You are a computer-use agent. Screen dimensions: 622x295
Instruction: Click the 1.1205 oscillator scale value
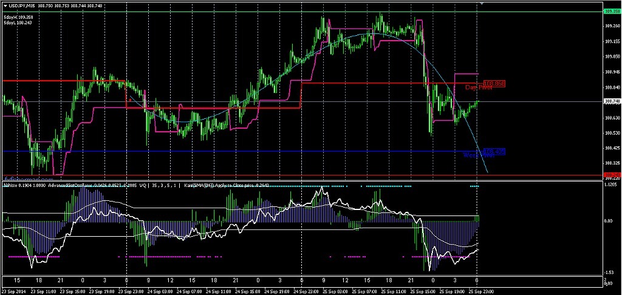tap(611, 185)
